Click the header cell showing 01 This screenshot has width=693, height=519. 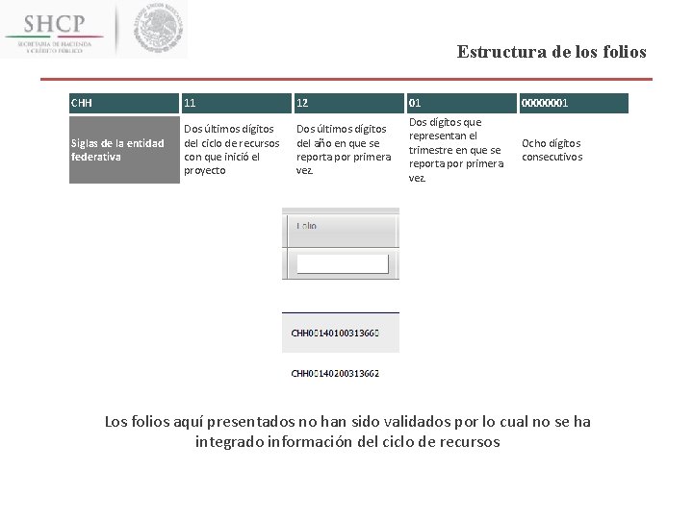pos(461,103)
